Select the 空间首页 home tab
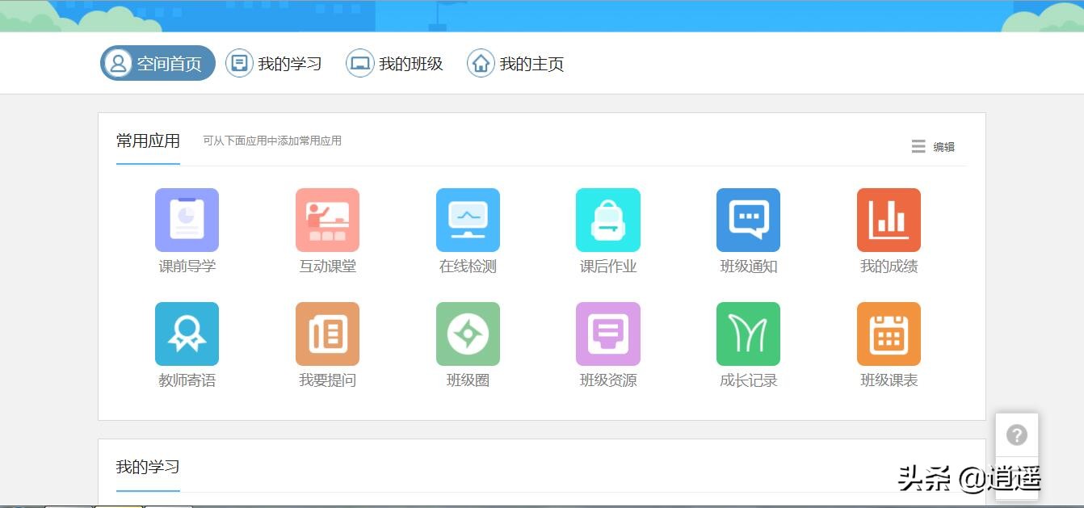This screenshot has width=1084, height=508. (x=157, y=62)
